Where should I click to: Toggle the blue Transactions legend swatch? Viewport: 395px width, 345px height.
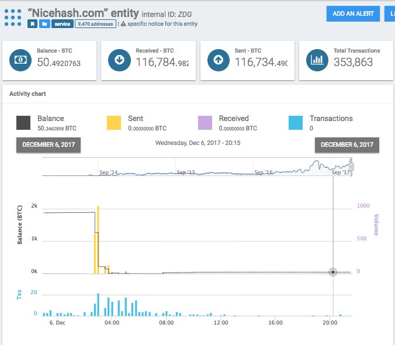click(x=296, y=123)
